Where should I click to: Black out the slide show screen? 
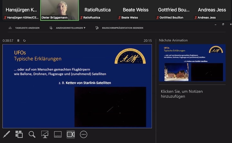pyautogui.click(x=45, y=134)
